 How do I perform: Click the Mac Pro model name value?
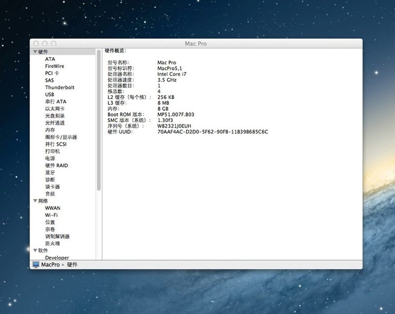coord(167,62)
